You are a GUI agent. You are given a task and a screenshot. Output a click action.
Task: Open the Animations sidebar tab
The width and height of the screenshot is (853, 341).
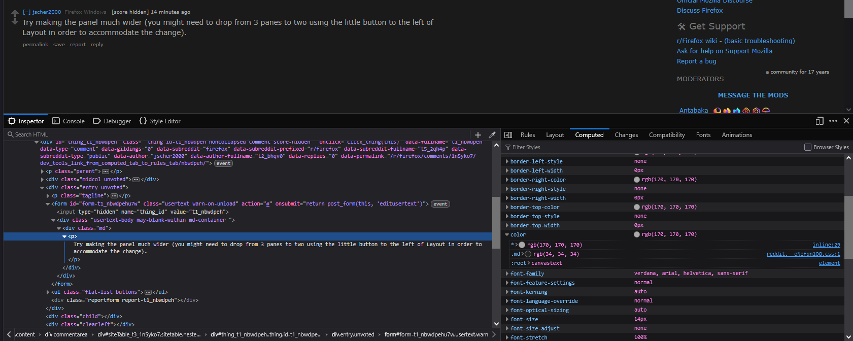[737, 135]
